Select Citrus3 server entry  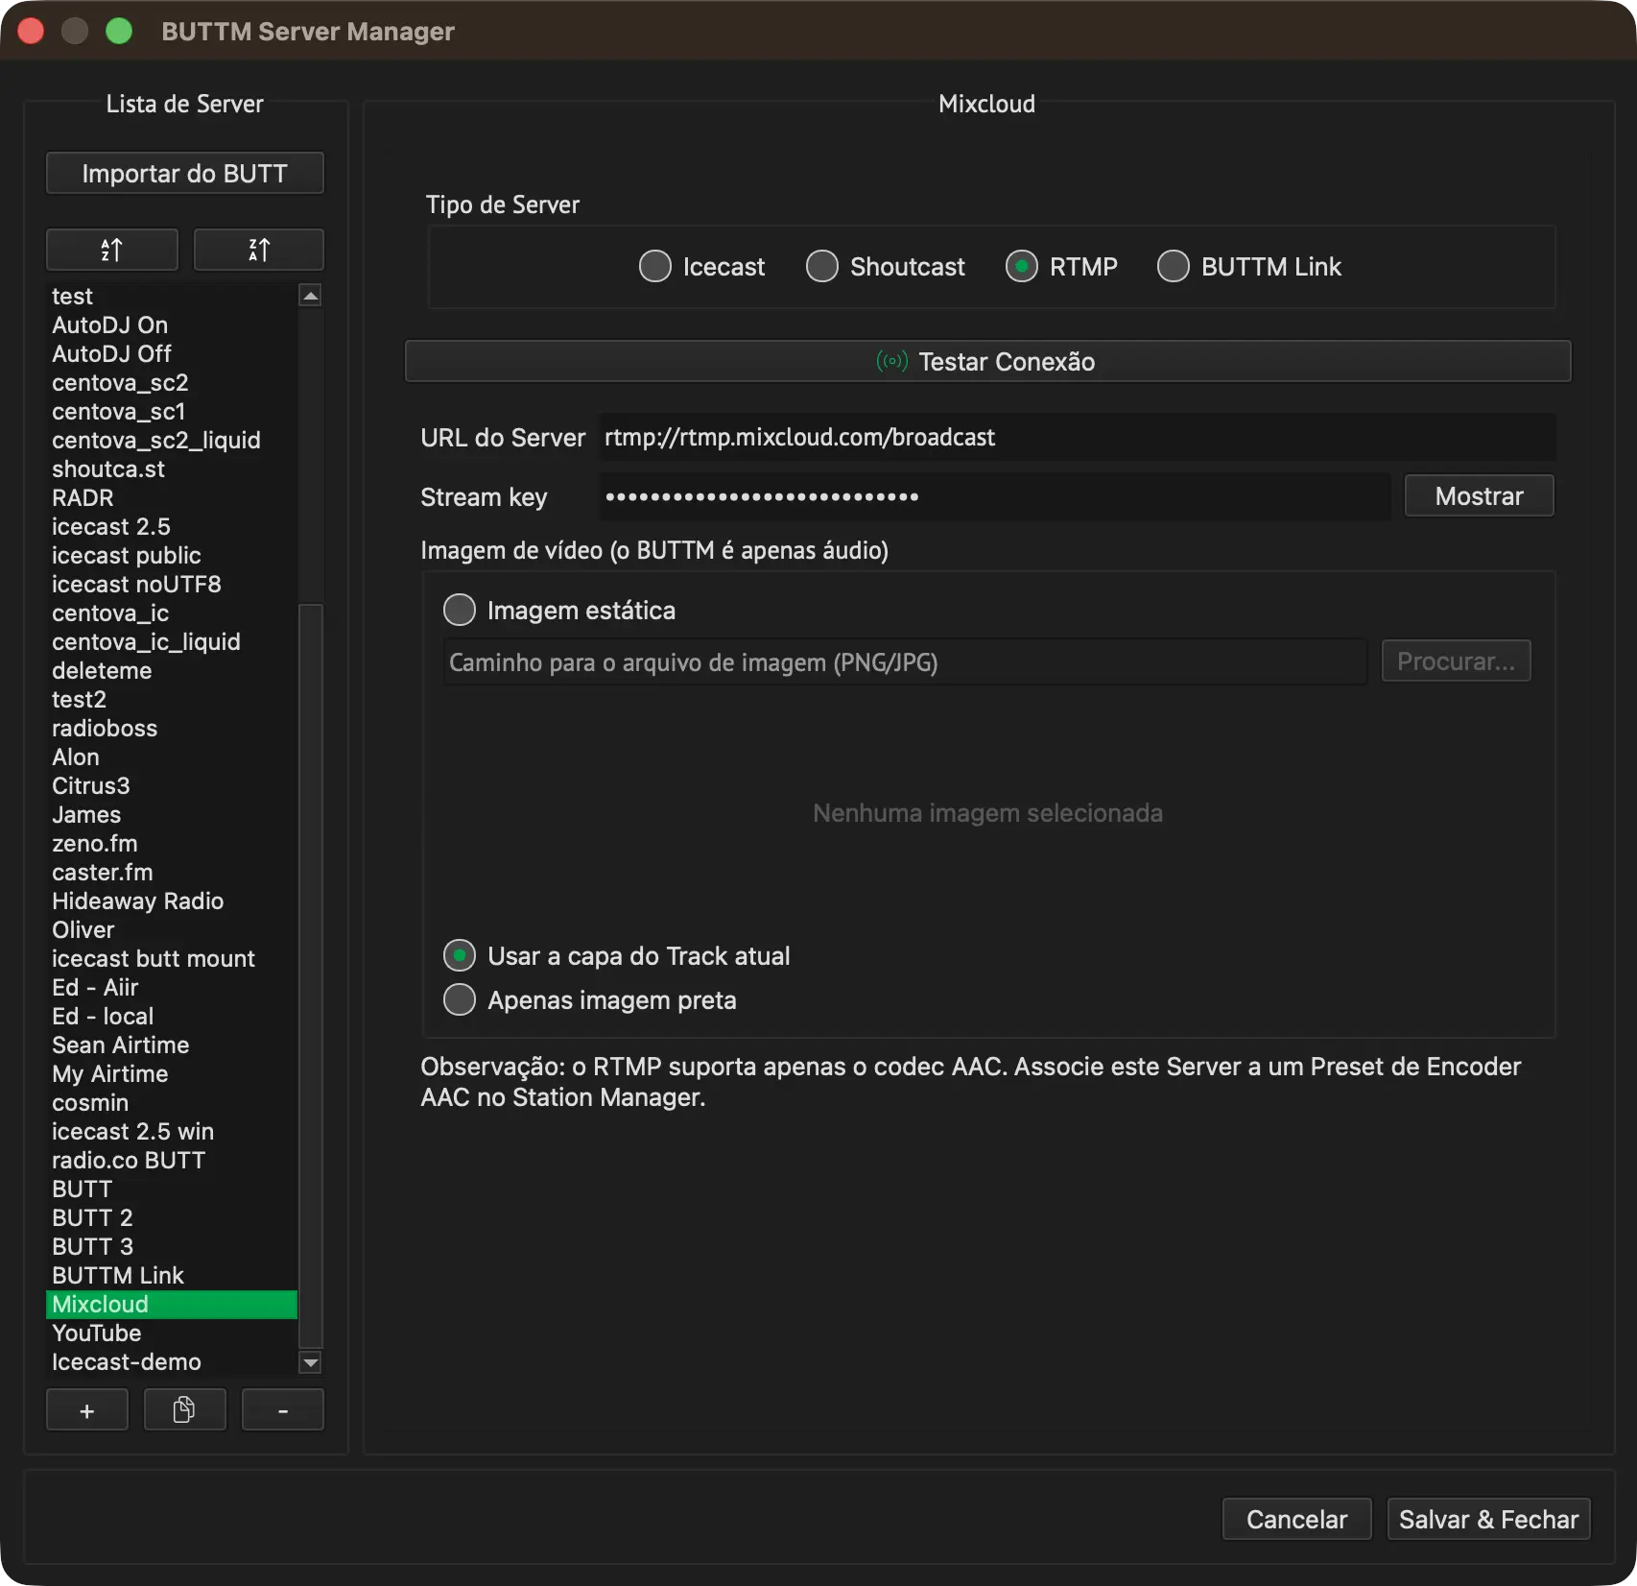click(172, 785)
